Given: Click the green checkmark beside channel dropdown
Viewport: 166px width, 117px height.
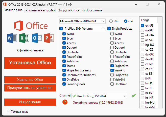Looking at the screenshot, I should coord(134,96).
